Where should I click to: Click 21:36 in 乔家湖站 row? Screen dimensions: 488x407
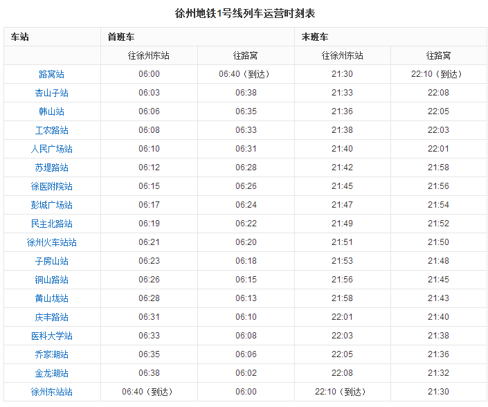[x=439, y=354]
